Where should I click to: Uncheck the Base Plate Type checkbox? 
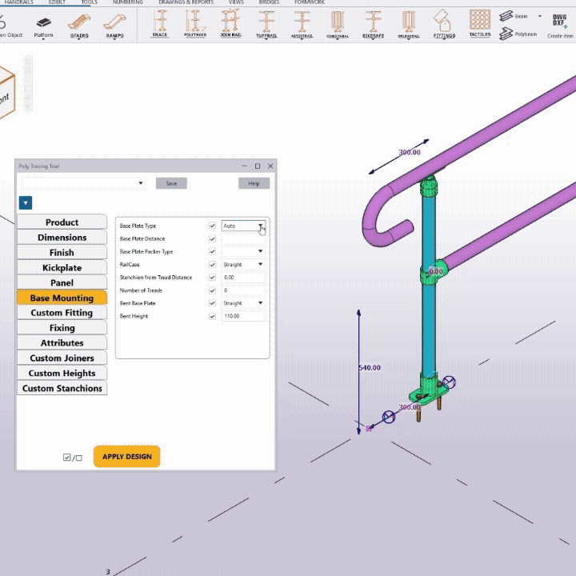click(x=212, y=226)
